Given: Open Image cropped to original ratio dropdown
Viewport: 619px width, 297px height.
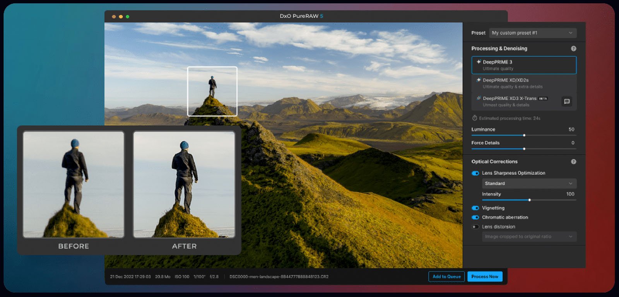Looking at the screenshot, I should point(529,236).
